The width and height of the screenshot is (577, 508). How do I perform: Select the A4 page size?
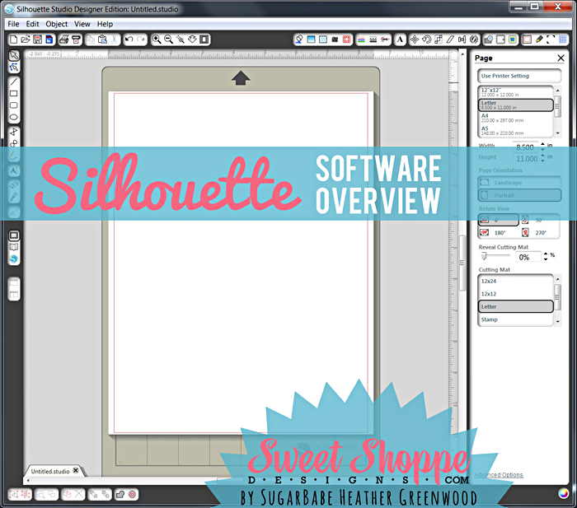pos(515,118)
